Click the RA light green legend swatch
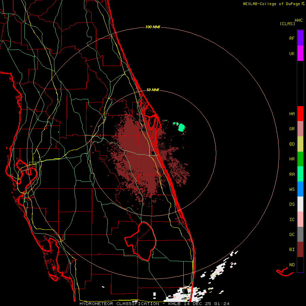 (x=300, y=174)
